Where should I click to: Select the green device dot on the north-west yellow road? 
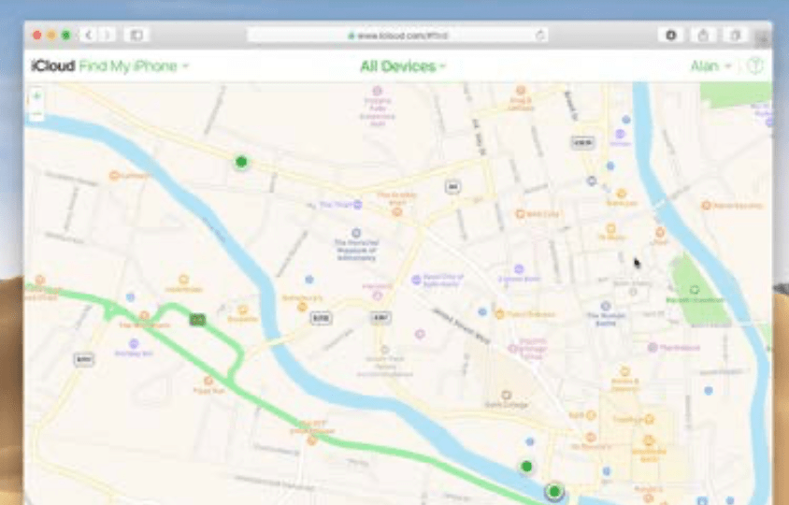tap(241, 162)
